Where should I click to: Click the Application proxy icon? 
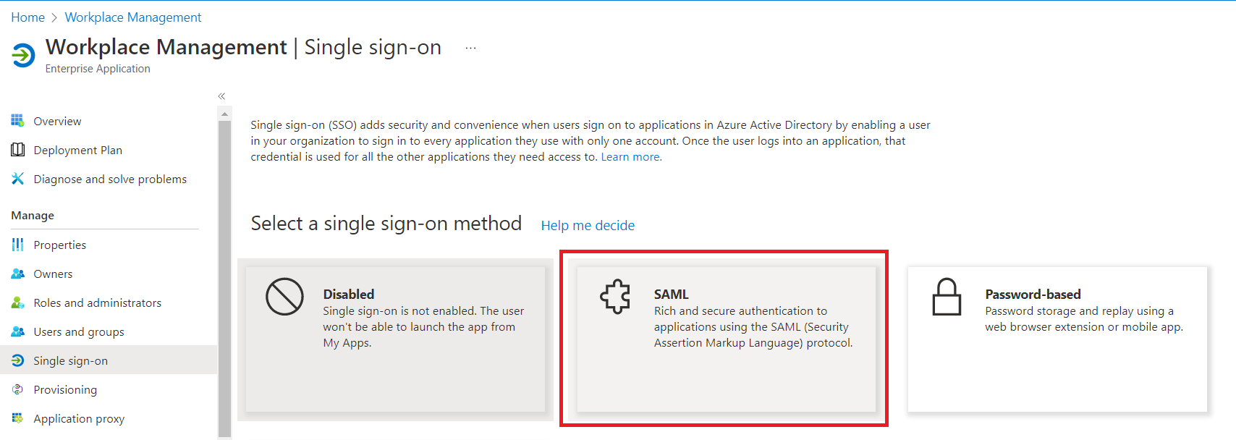17,418
